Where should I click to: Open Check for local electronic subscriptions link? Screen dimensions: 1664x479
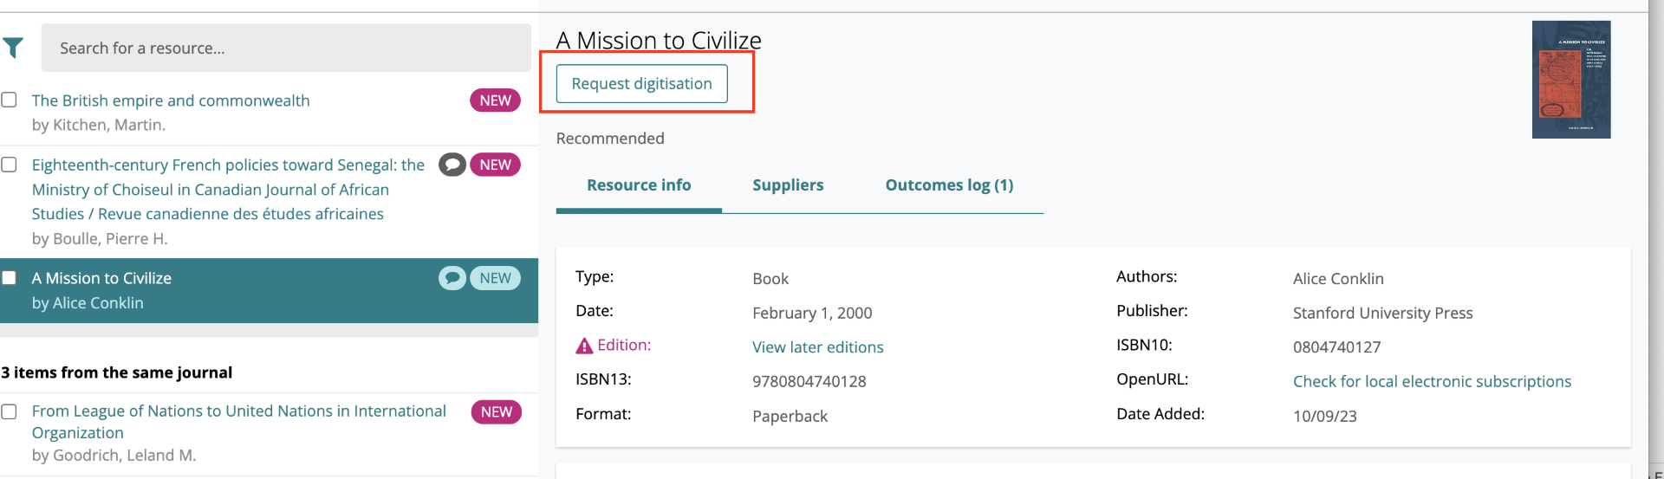point(1432,382)
